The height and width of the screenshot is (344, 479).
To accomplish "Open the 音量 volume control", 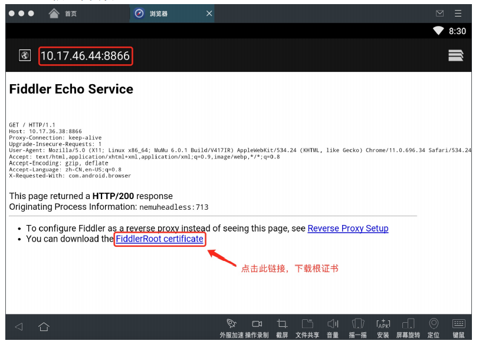I will pos(333,328).
